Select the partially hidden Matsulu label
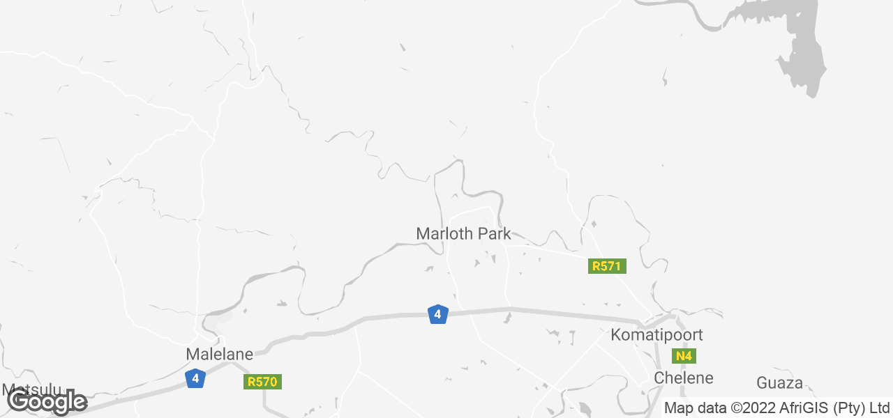This screenshot has width=893, height=418. (x=32, y=389)
